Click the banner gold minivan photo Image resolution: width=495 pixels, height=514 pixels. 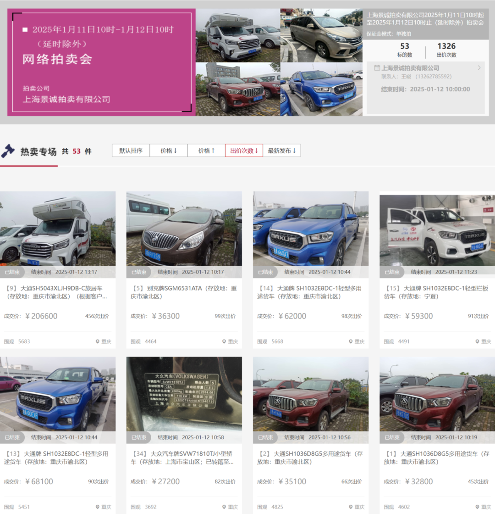pyautogui.click(x=321, y=35)
